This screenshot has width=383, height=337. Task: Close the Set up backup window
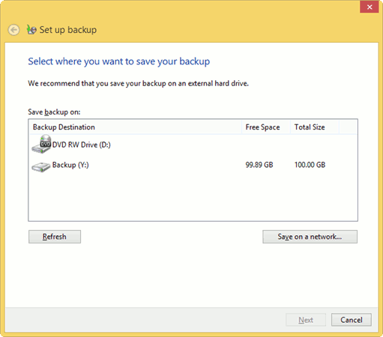coord(370,7)
